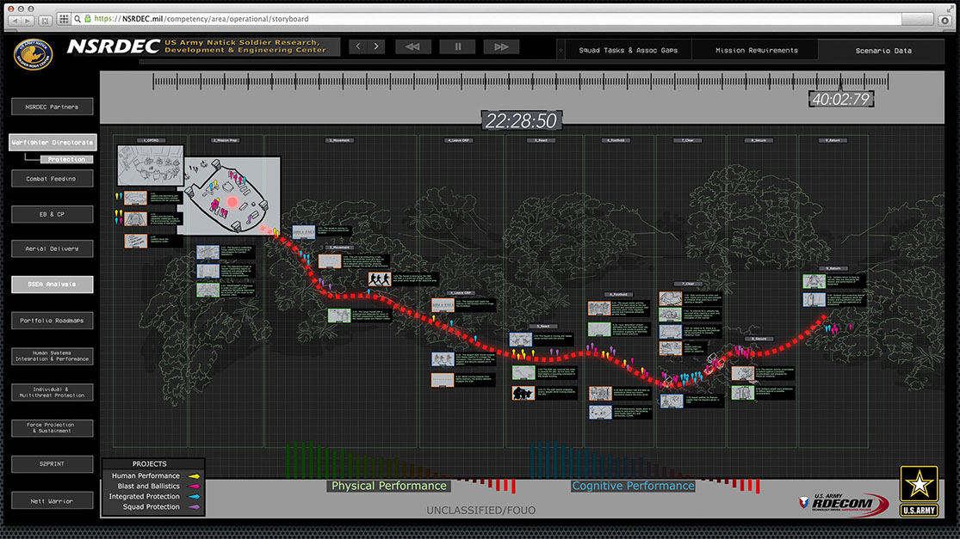Select the Protection sub-item in sidebar
This screenshot has height=539, width=960.
pos(66,159)
